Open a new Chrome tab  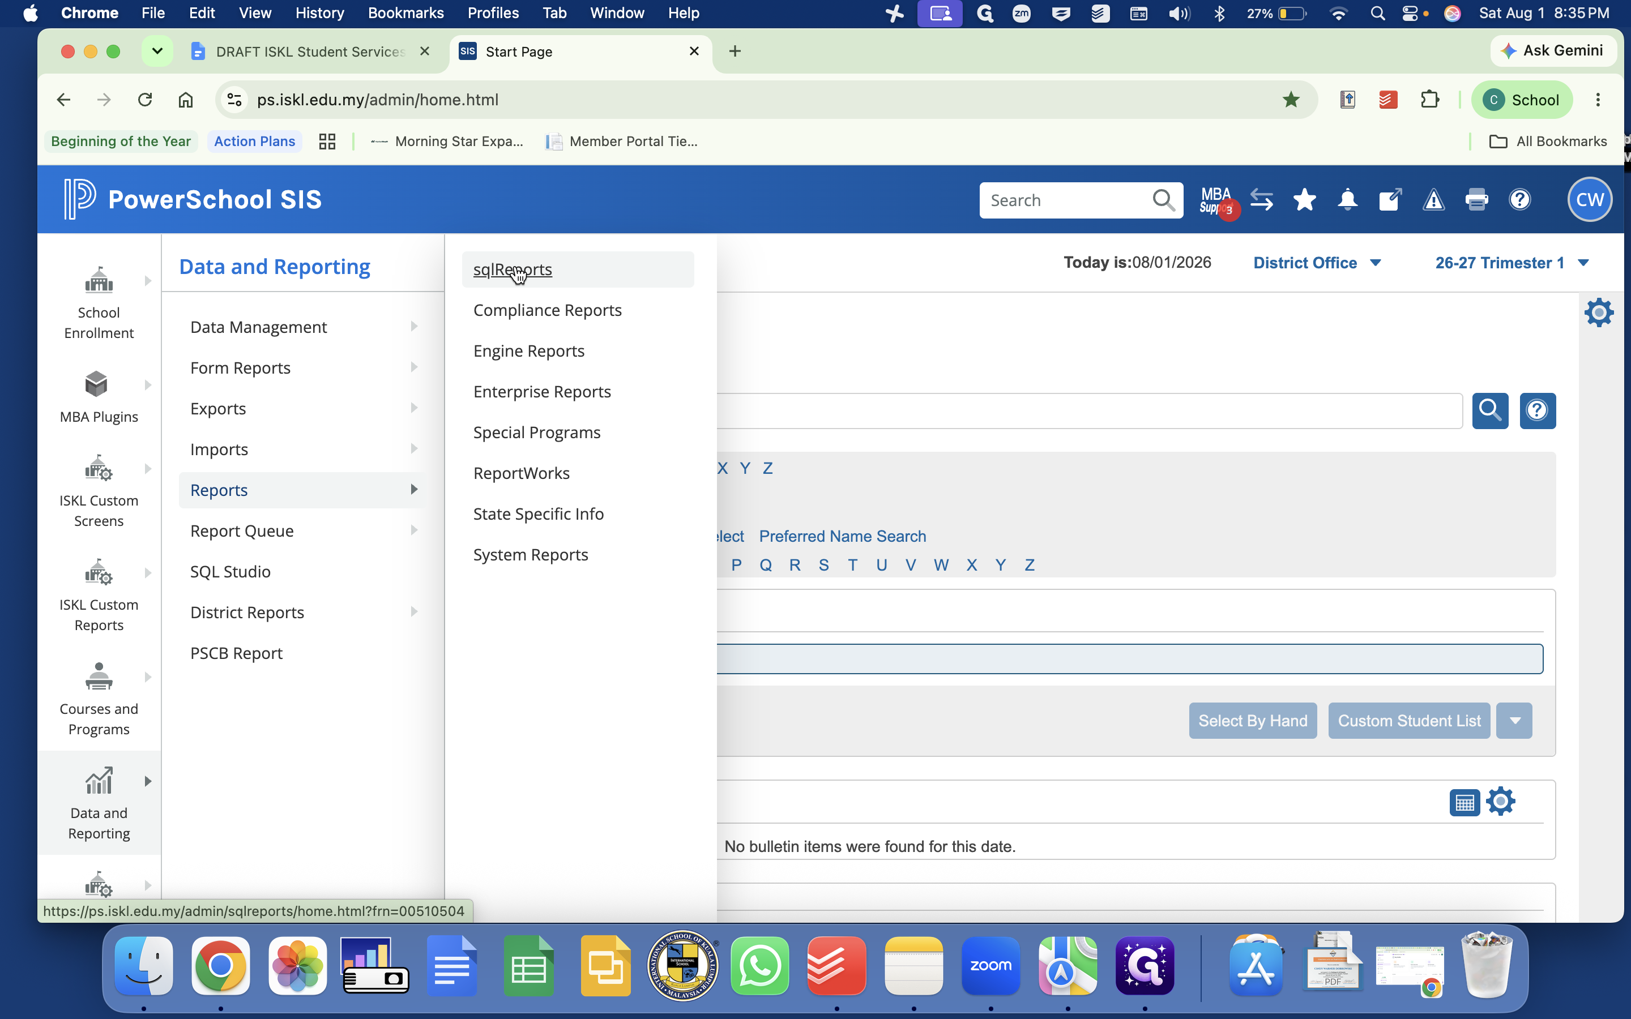coord(735,51)
